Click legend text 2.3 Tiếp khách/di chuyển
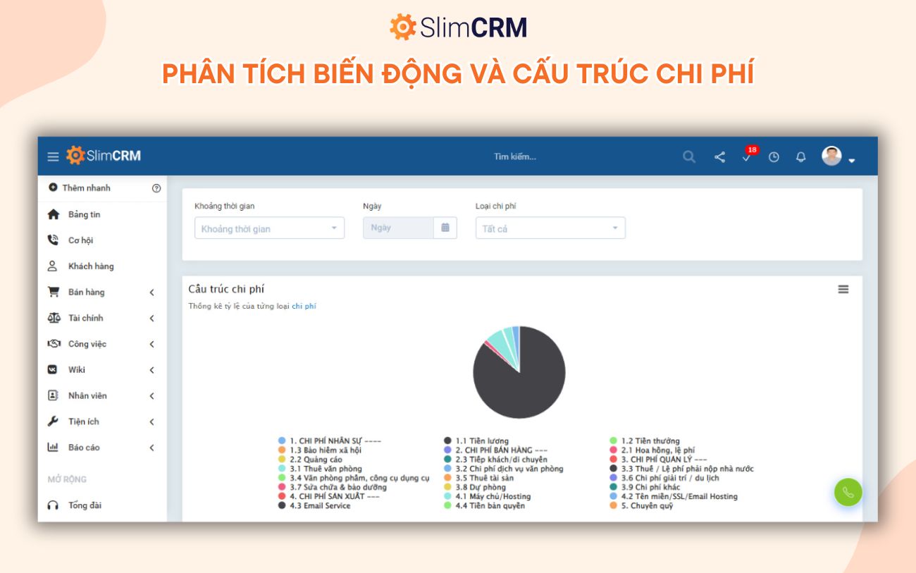This screenshot has height=573, width=916. [501, 460]
